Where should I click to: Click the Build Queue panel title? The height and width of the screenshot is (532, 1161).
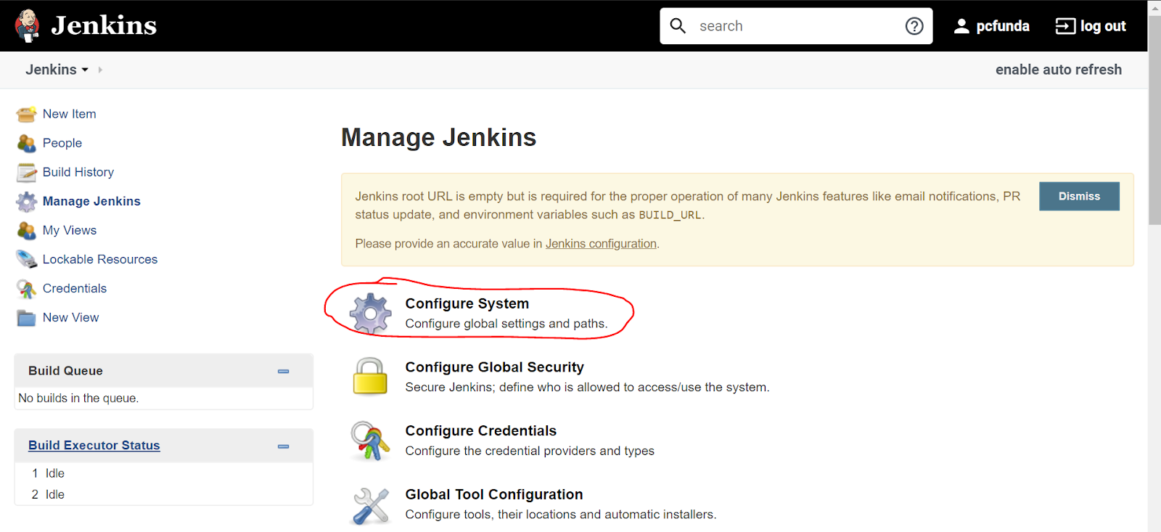65,371
